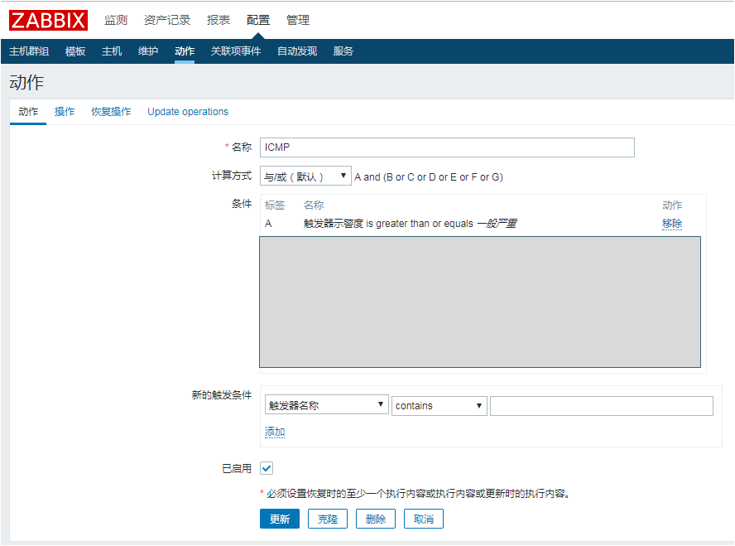This screenshot has width=735, height=546.
Task: Click the 标签 column header
Action: coord(275,205)
